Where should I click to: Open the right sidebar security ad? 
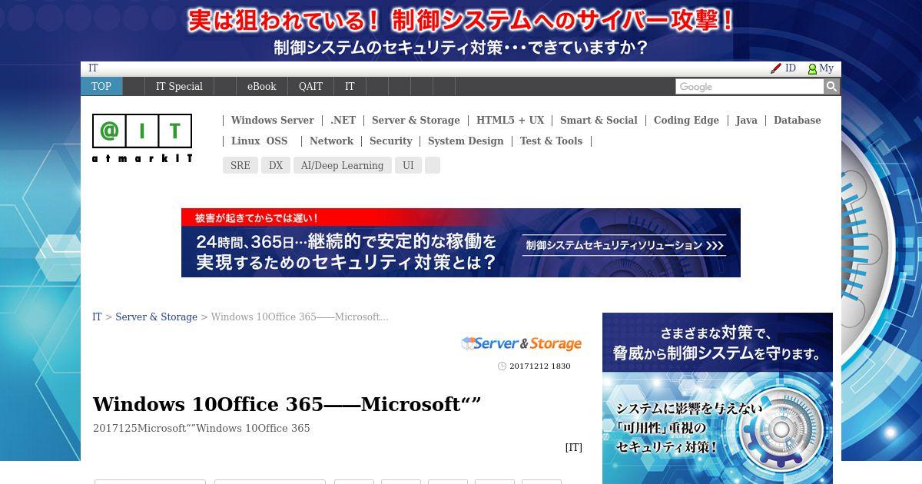click(718, 398)
